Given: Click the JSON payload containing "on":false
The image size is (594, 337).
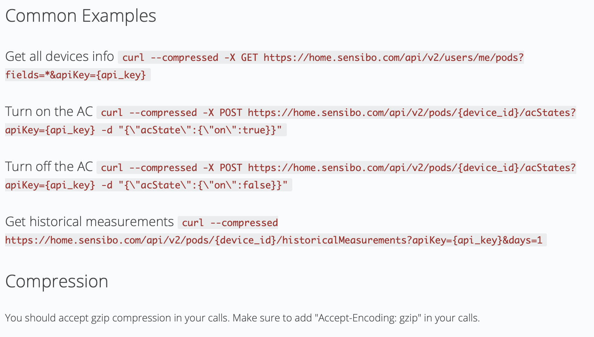Looking at the screenshot, I should pyautogui.click(x=203, y=185).
